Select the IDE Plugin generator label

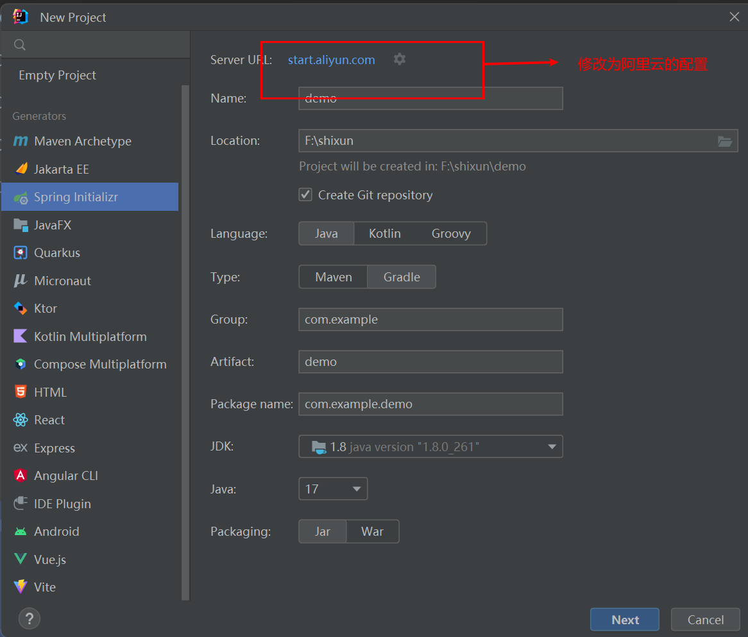(x=62, y=504)
